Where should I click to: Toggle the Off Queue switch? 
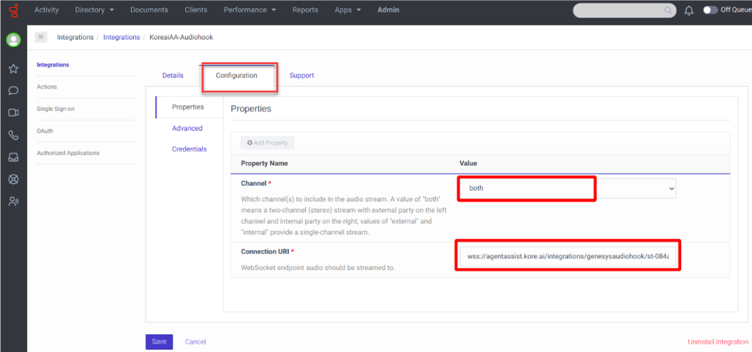(x=710, y=10)
